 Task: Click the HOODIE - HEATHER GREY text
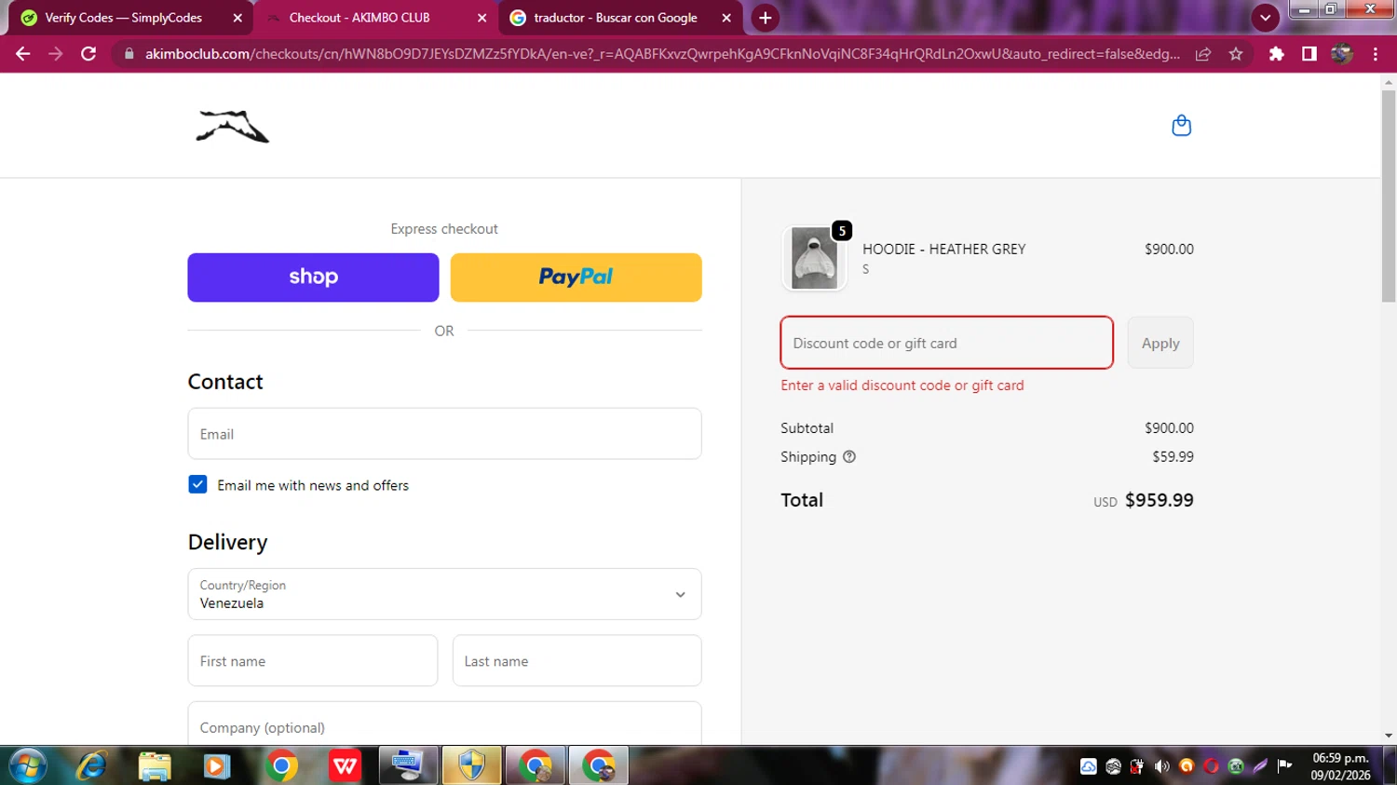click(943, 250)
